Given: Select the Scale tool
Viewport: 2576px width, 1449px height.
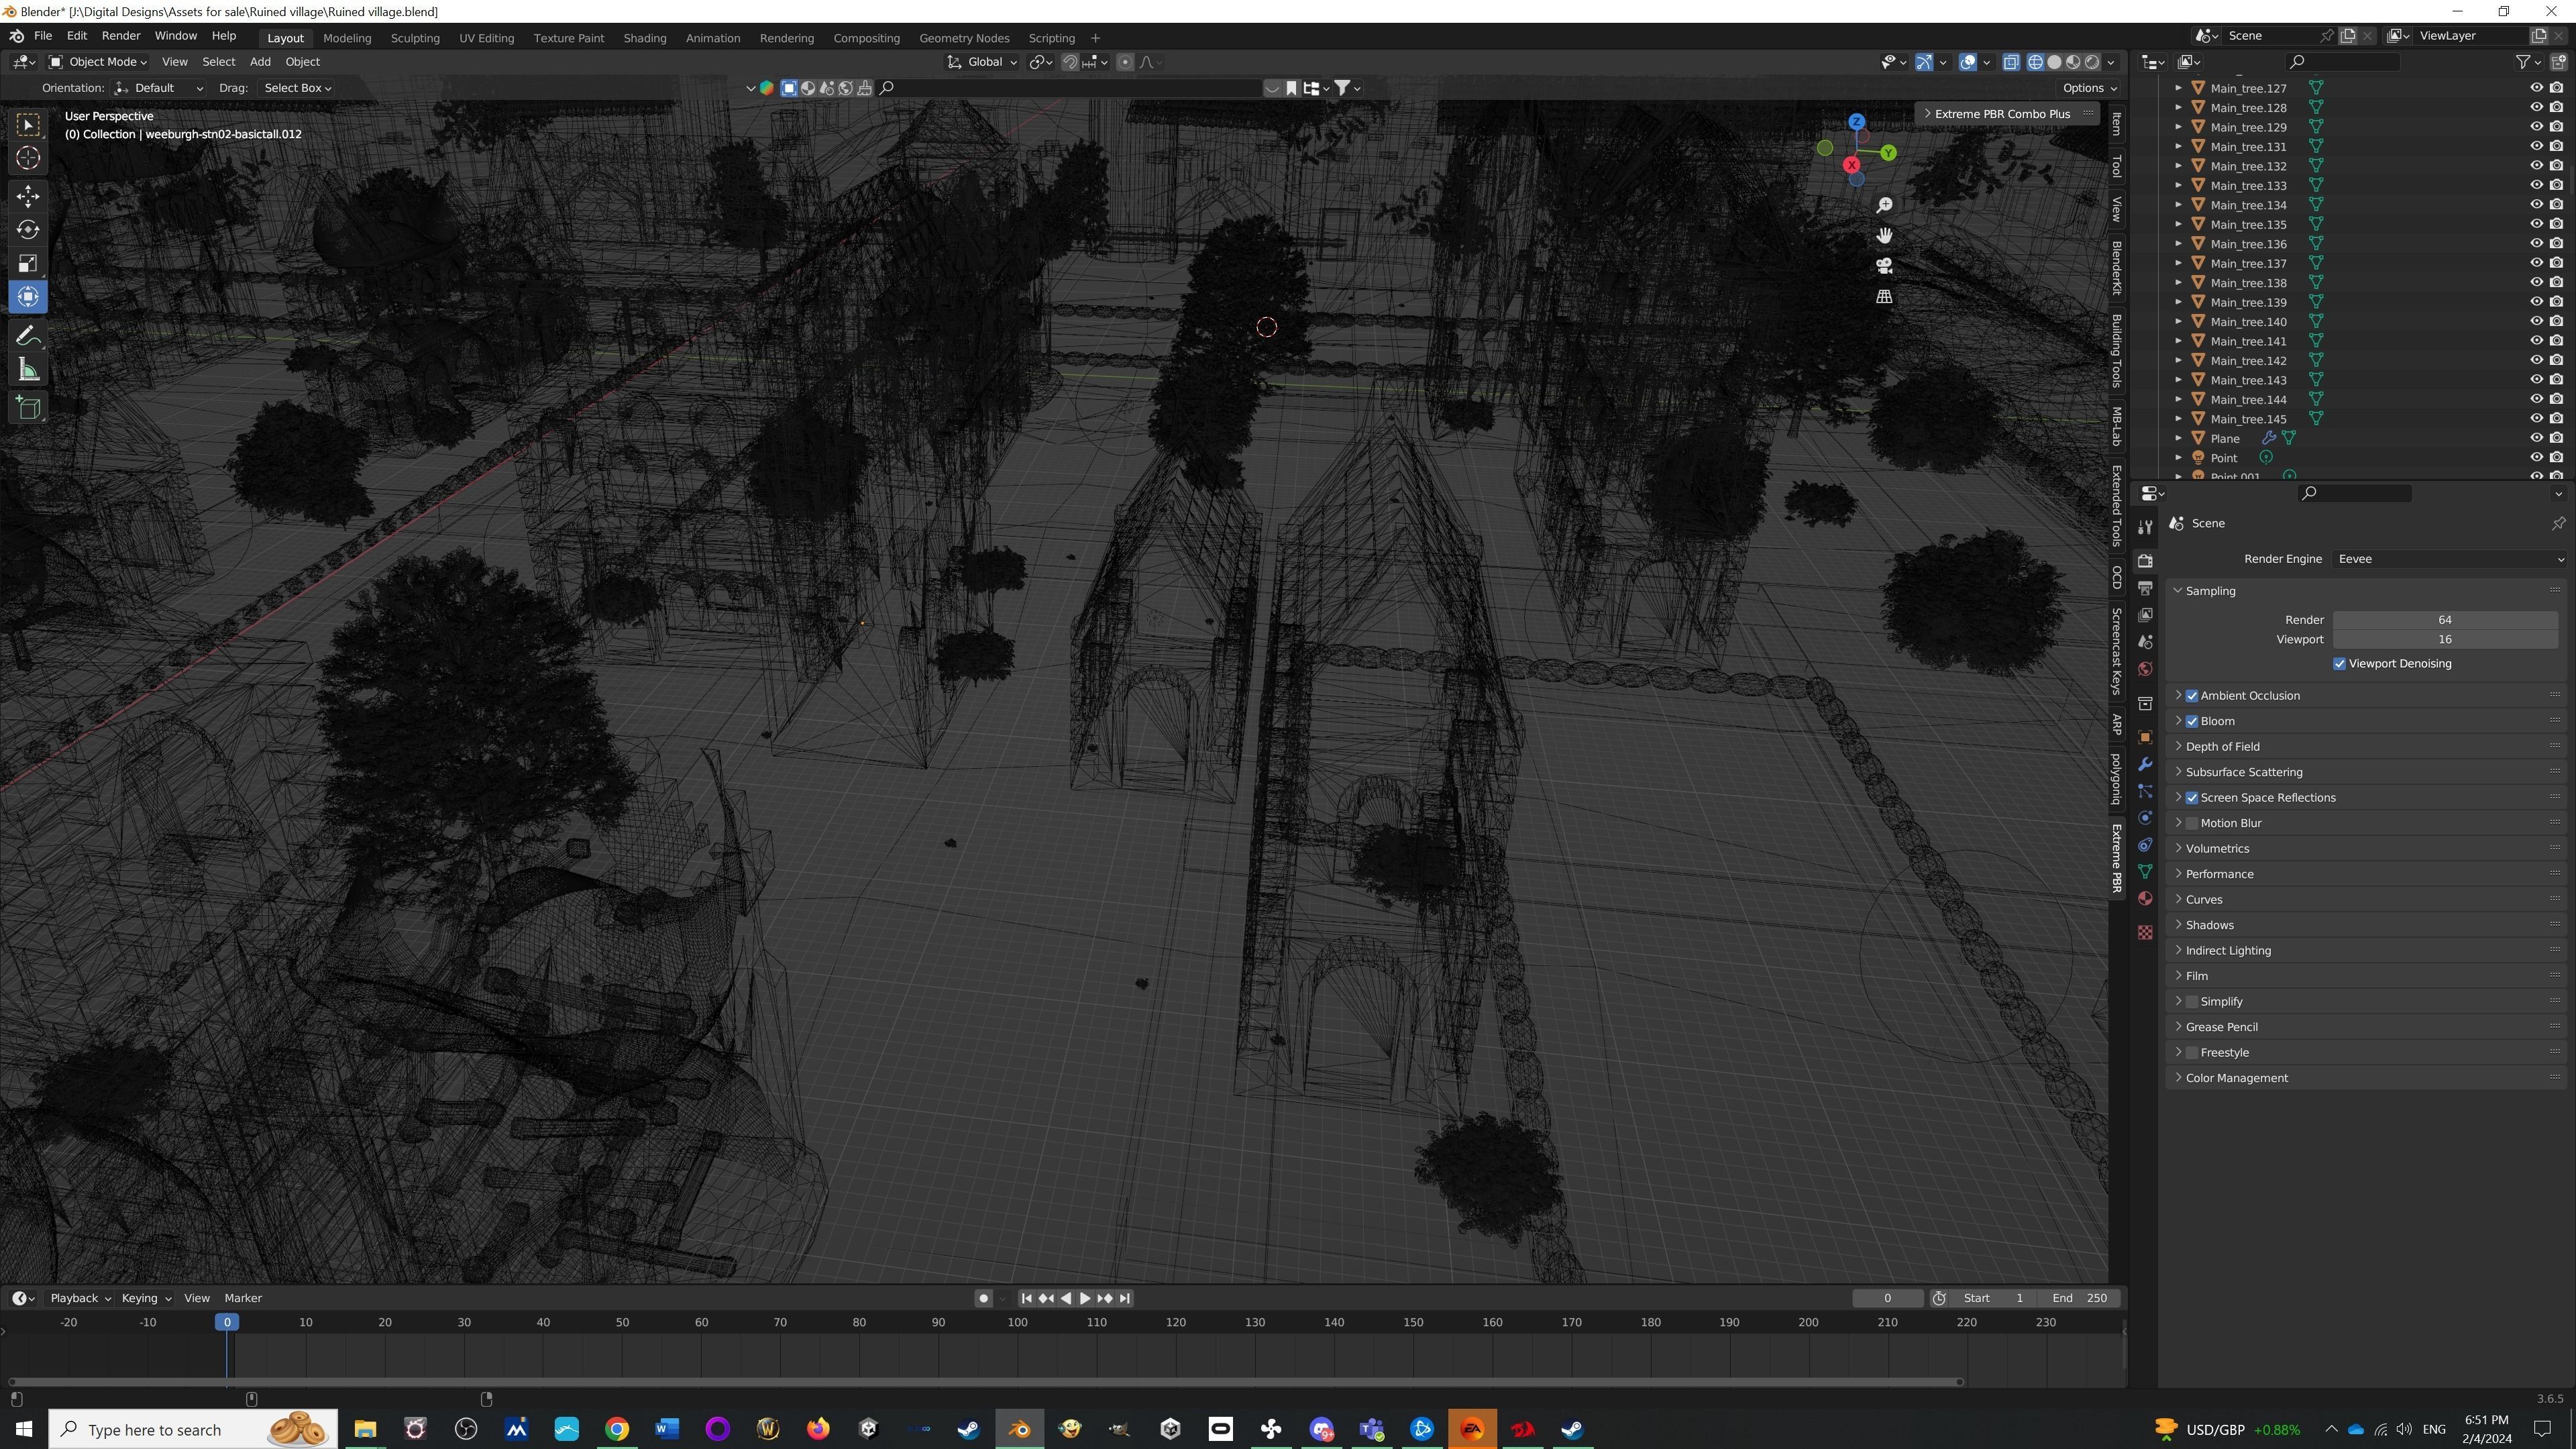Looking at the screenshot, I should pos(28,264).
